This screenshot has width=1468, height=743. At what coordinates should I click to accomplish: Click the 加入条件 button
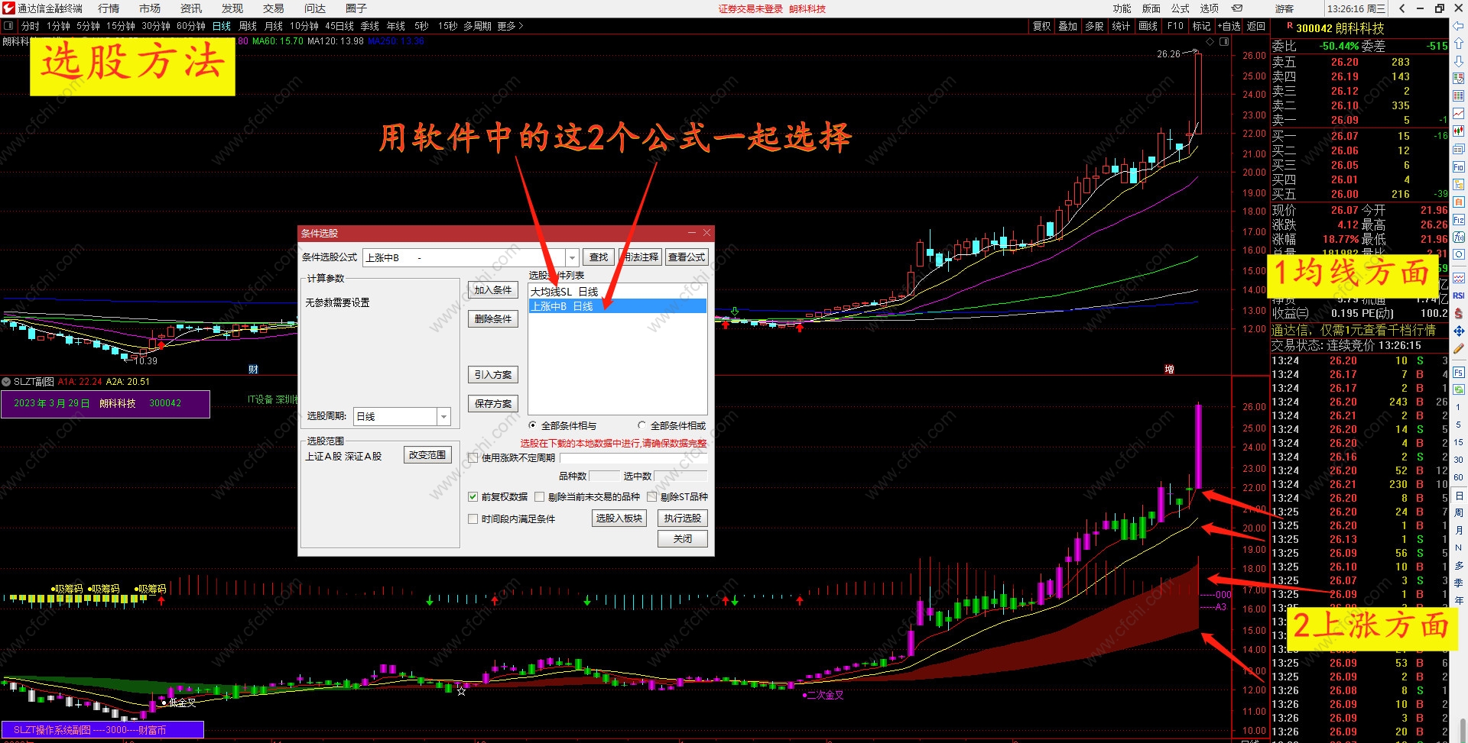[493, 290]
